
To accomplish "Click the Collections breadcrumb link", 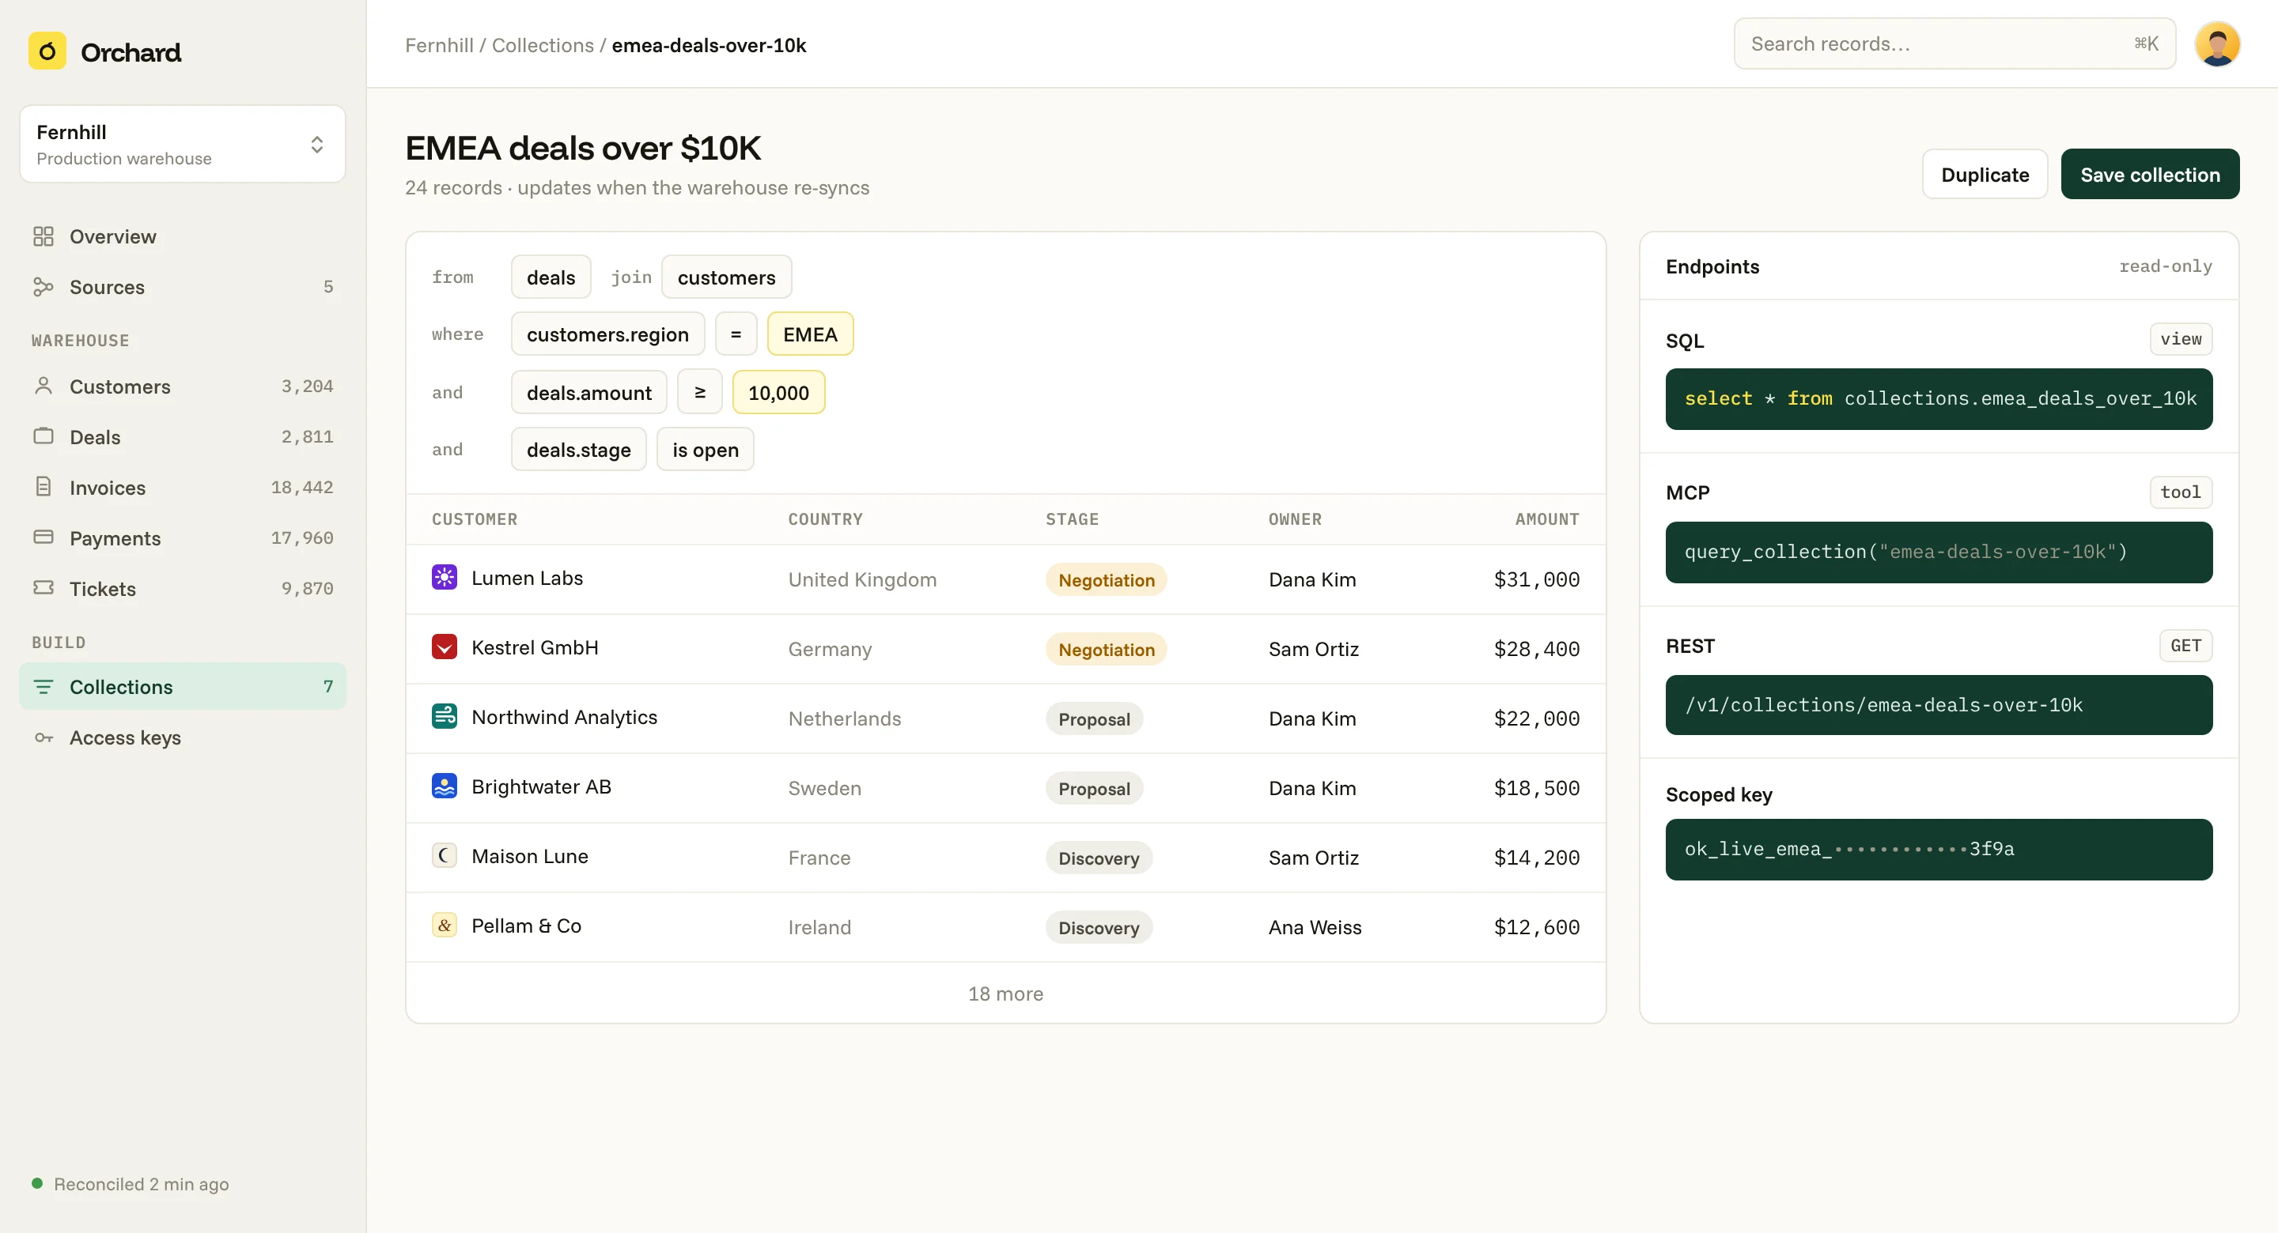I will (542, 44).
